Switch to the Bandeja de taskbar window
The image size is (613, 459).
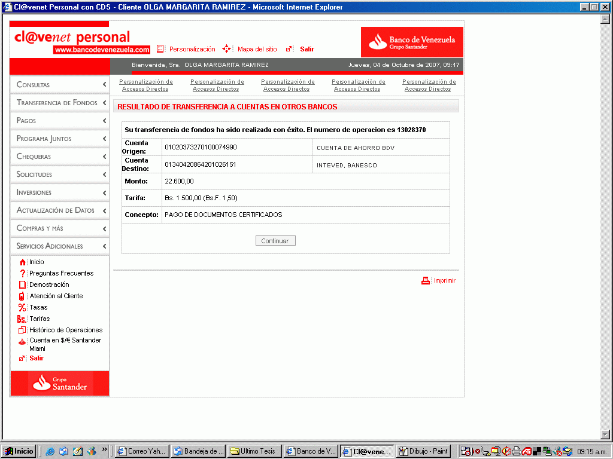199,451
